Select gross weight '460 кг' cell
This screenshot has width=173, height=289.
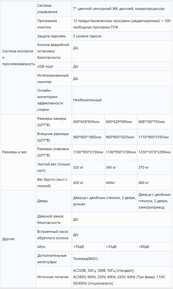click(155, 183)
